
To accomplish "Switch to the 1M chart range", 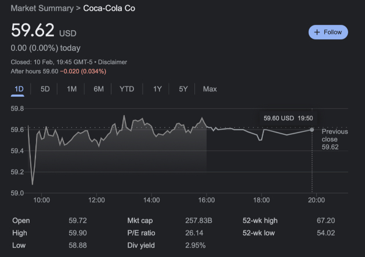I will (71, 89).
